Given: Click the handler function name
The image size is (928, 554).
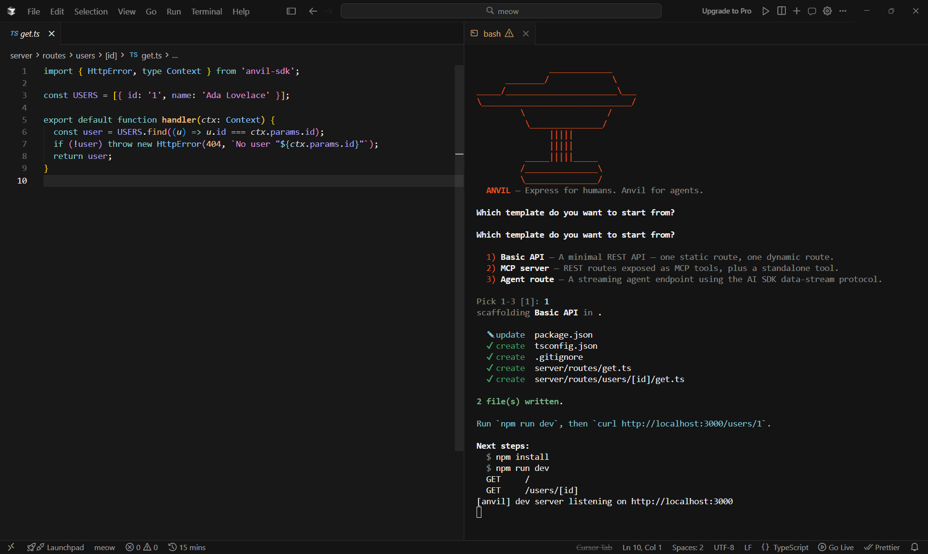Looking at the screenshot, I should (179, 120).
